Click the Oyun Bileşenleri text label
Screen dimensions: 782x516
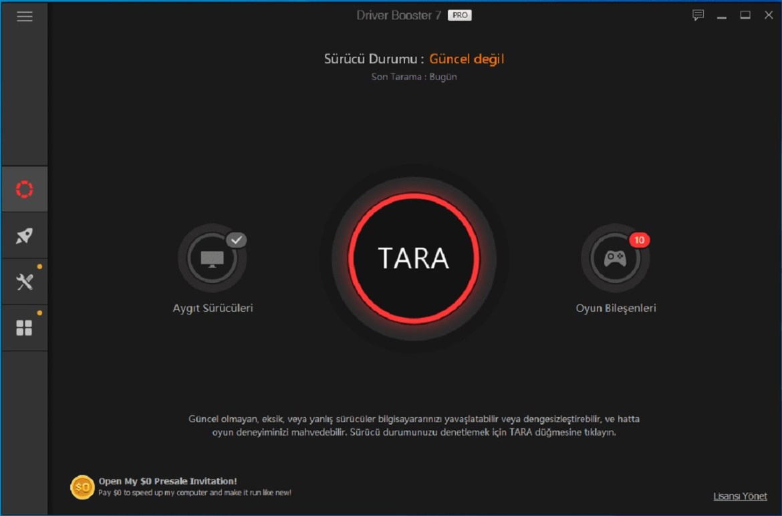(616, 308)
